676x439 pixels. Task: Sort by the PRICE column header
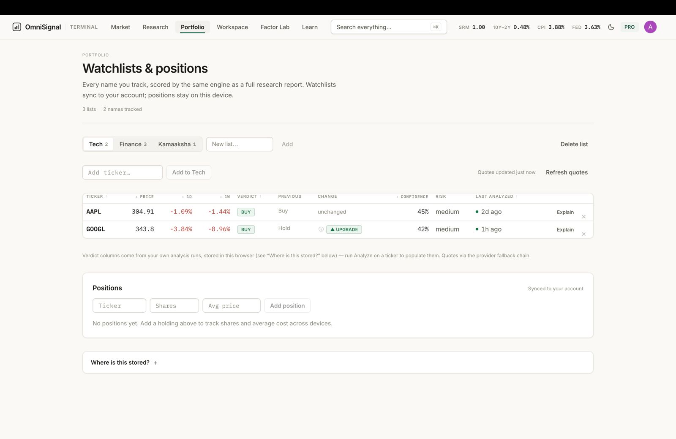145,197
